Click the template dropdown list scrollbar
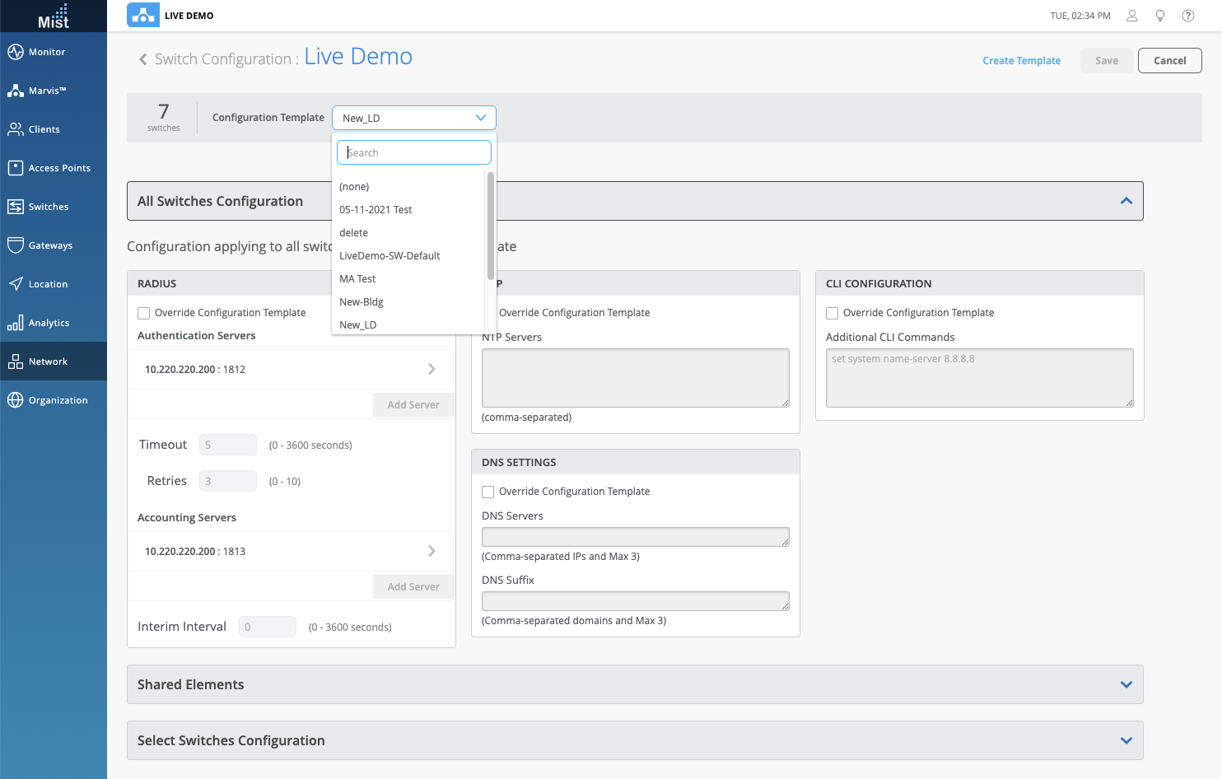1222x779 pixels. [x=491, y=226]
